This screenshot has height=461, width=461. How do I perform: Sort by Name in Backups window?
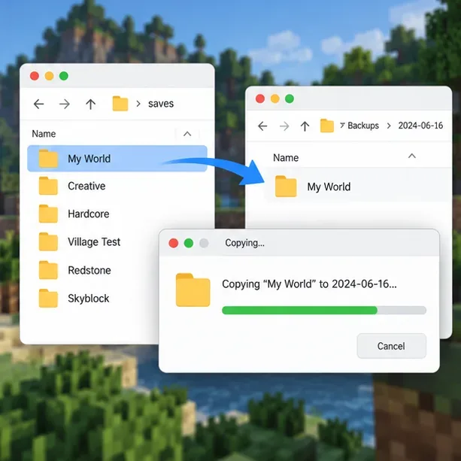pos(286,158)
